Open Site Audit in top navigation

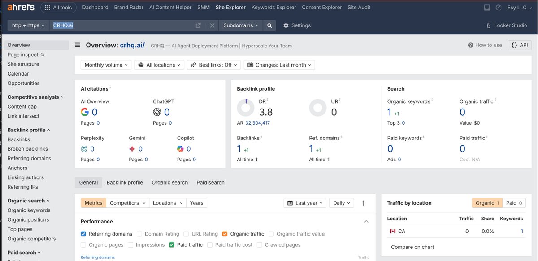click(x=359, y=8)
